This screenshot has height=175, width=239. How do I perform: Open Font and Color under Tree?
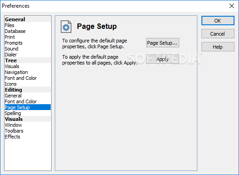(28, 78)
